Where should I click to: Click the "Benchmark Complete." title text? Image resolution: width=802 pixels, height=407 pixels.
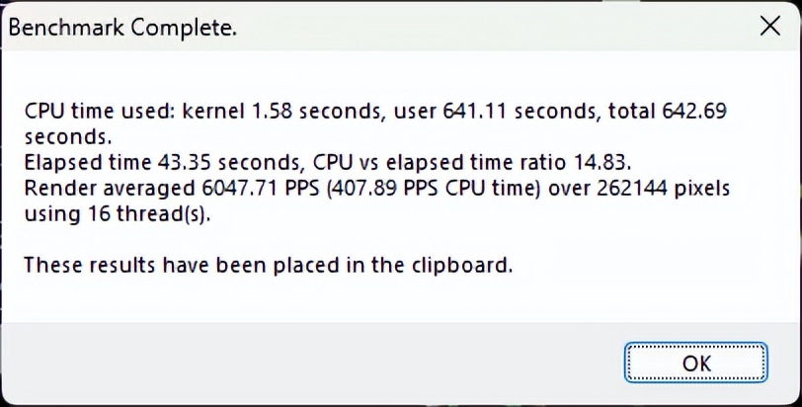122,28
